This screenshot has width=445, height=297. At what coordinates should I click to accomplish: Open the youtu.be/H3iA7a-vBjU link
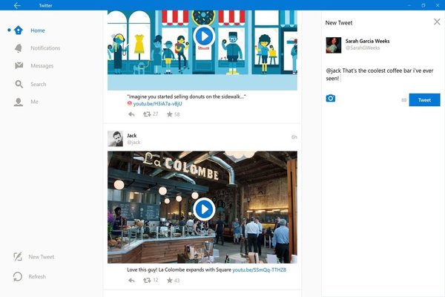158,104
